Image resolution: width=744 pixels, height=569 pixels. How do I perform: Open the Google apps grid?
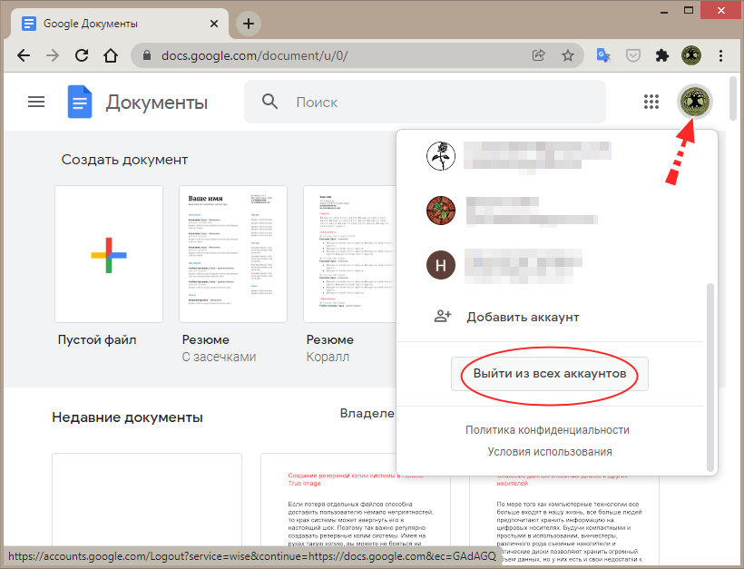[651, 102]
